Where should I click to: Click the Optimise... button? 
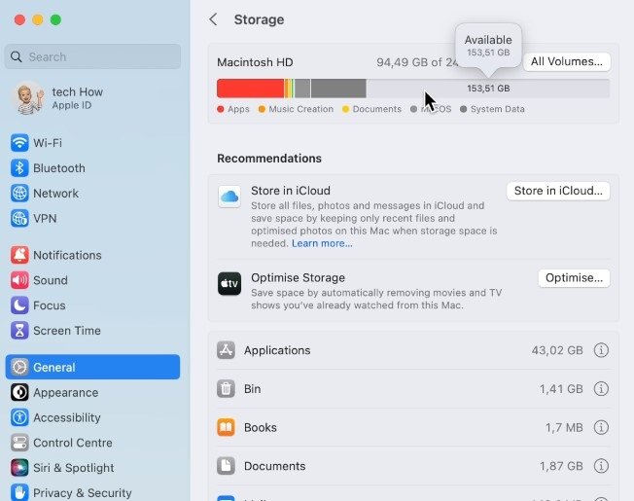(x=574, y=278)
